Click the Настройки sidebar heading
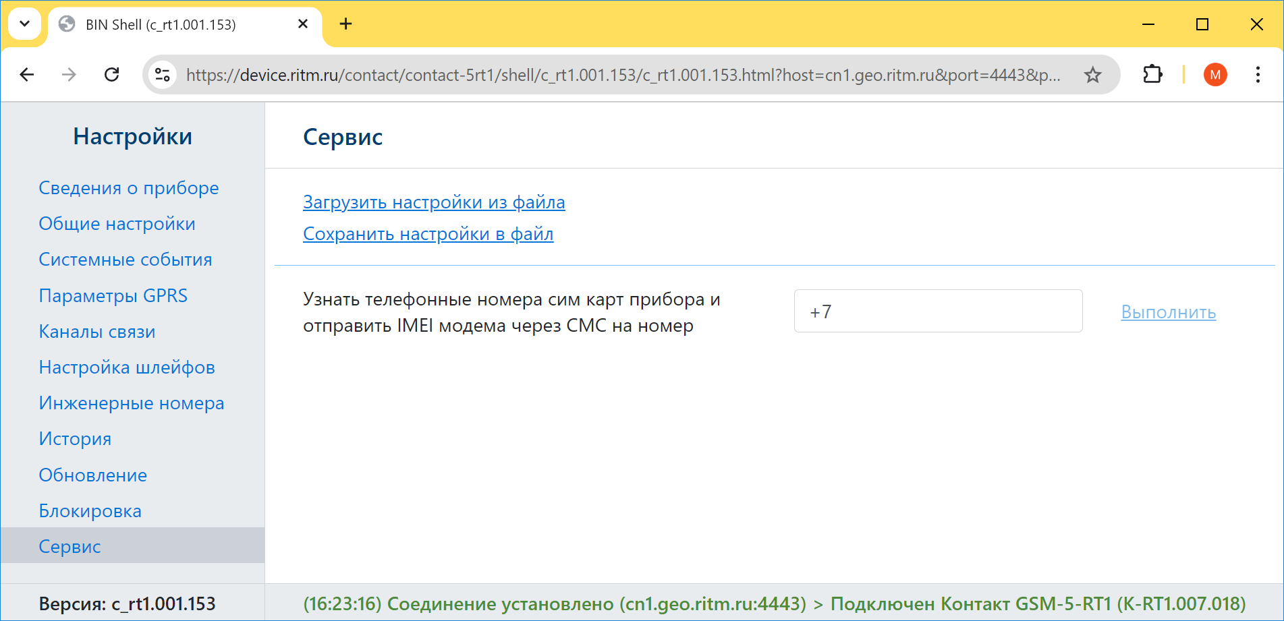1284x621 pixels. tap(133, 136)
